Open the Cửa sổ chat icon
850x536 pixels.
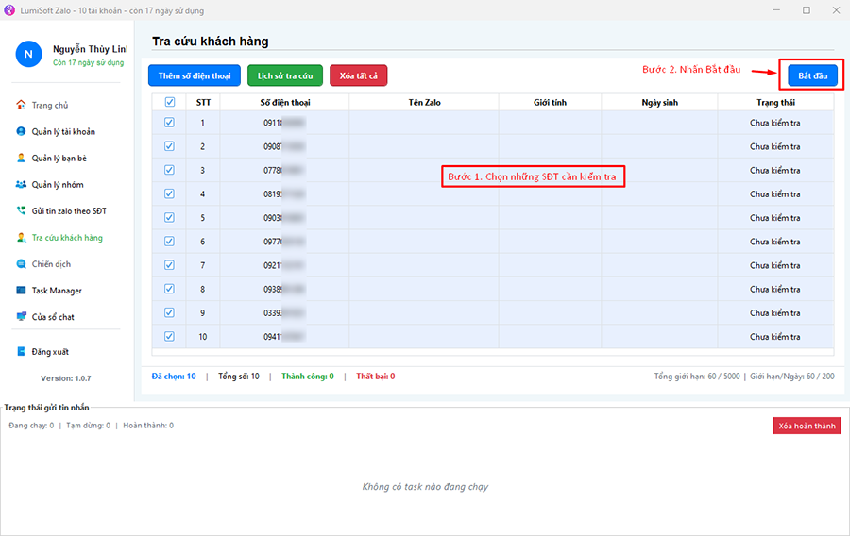click(x=21, y=317)
